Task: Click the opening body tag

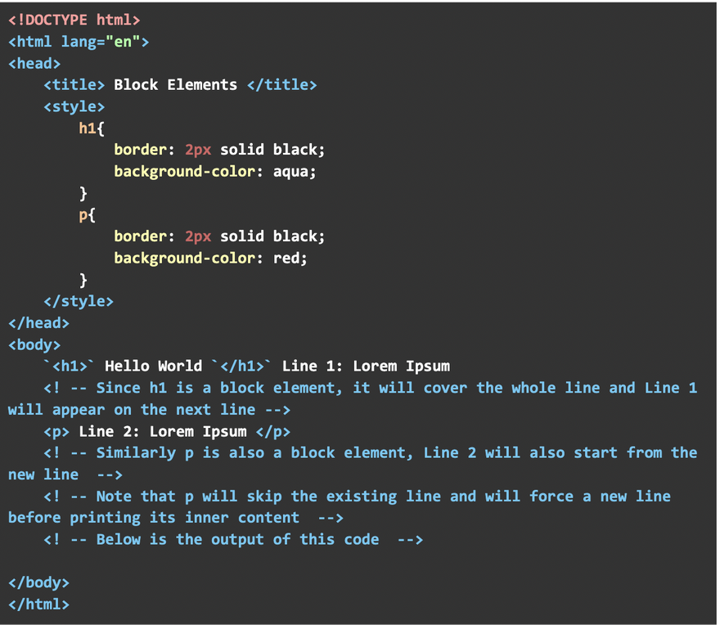Action: (34, 344)
